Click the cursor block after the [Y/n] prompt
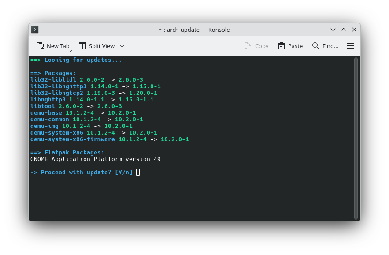The width and height of the screenshot is (389, 255). [x=138, y=172]
